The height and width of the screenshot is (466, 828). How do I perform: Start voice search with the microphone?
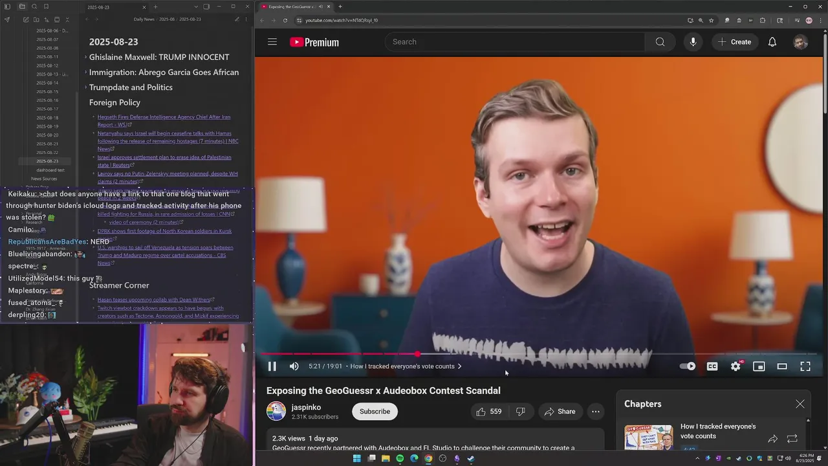[693, 42]
